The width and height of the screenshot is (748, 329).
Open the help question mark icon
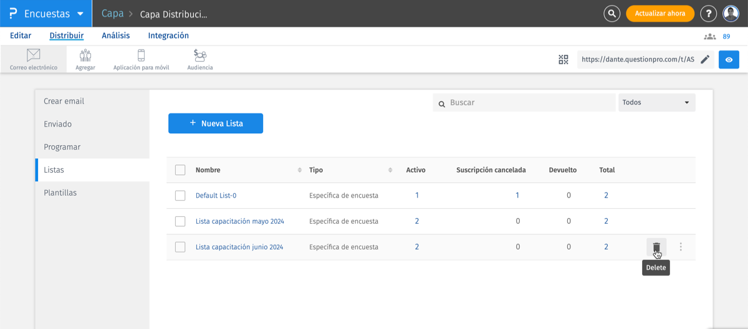click(x=708, y=13)
